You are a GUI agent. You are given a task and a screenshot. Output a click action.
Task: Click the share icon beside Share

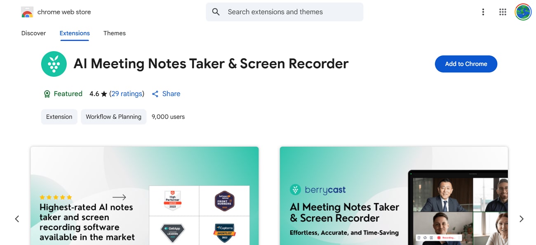tap(155, 94)
